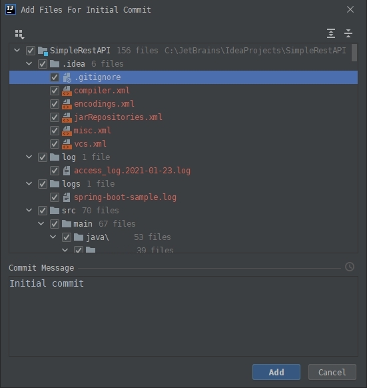Open commit message history clock icon

click(350, 267)
